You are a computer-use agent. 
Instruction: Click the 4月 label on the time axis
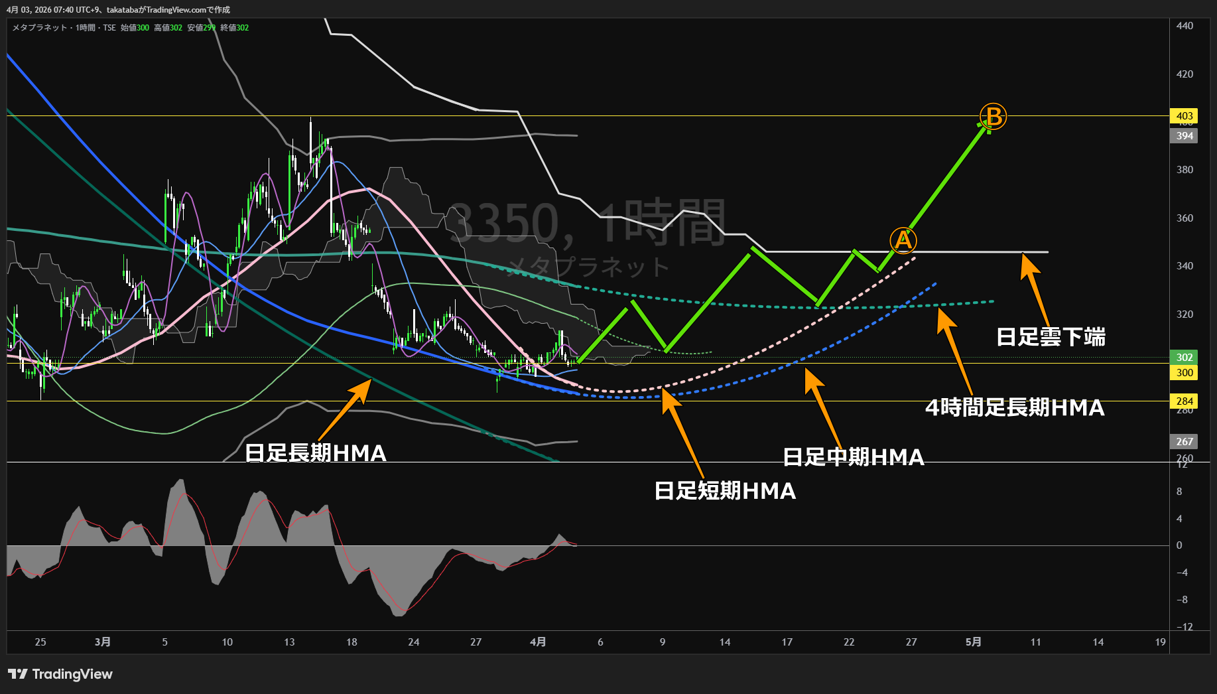[x=538, y=642]
